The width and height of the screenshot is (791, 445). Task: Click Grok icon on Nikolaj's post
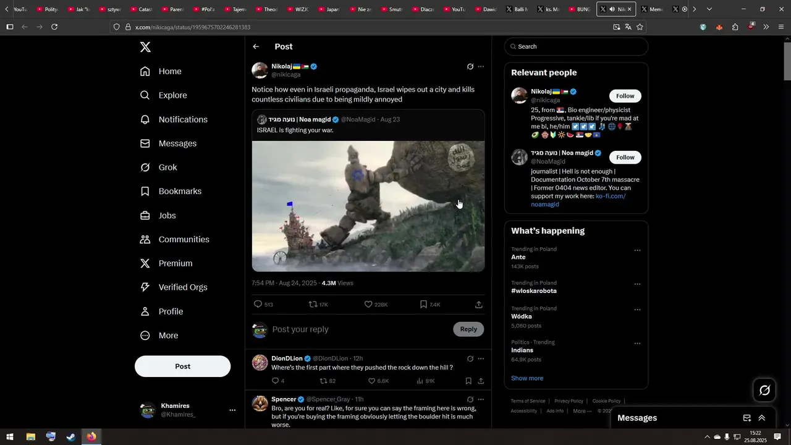pos(470,67)
